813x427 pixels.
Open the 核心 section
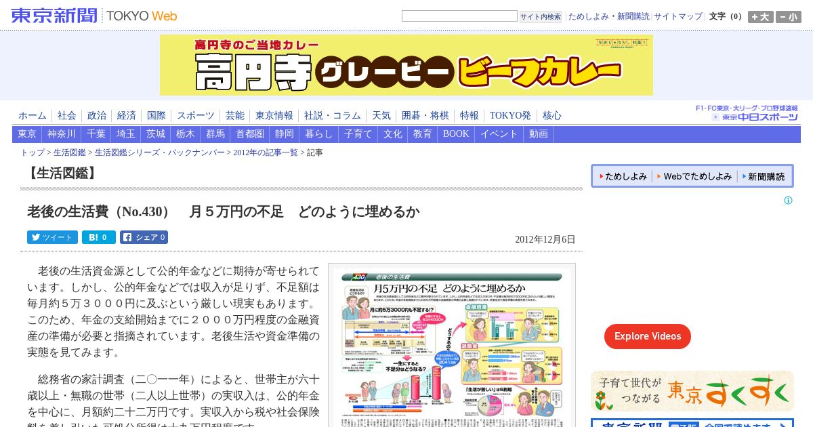(552, 116)
